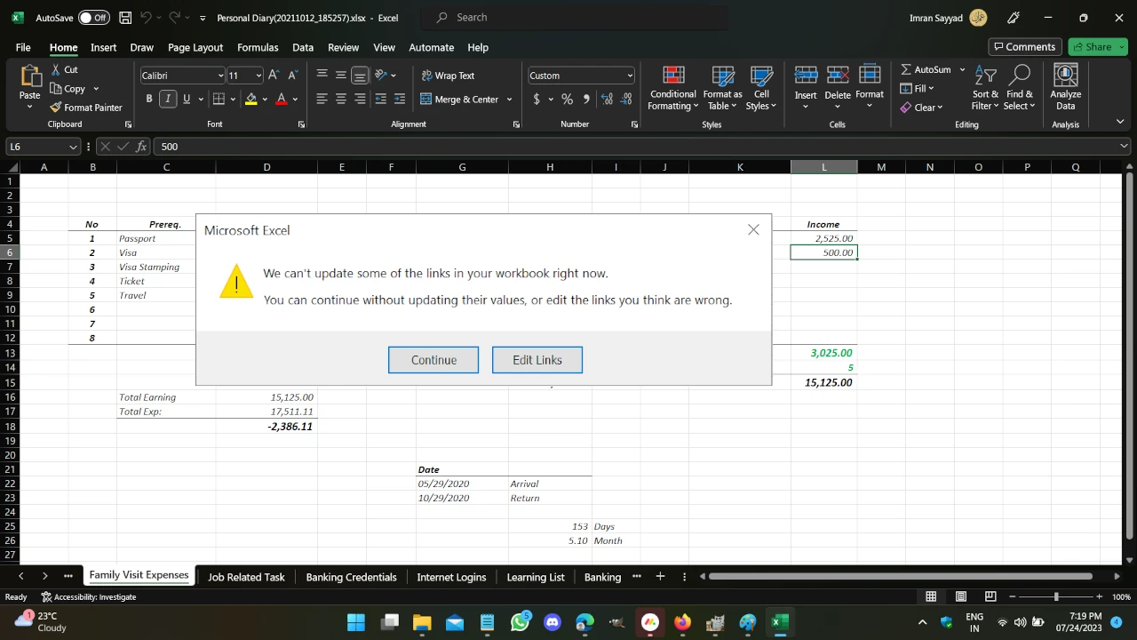Open the font size dropdown
Image resolution: width=1137 pixels, height=640 pixels.
tap(258, 76)
